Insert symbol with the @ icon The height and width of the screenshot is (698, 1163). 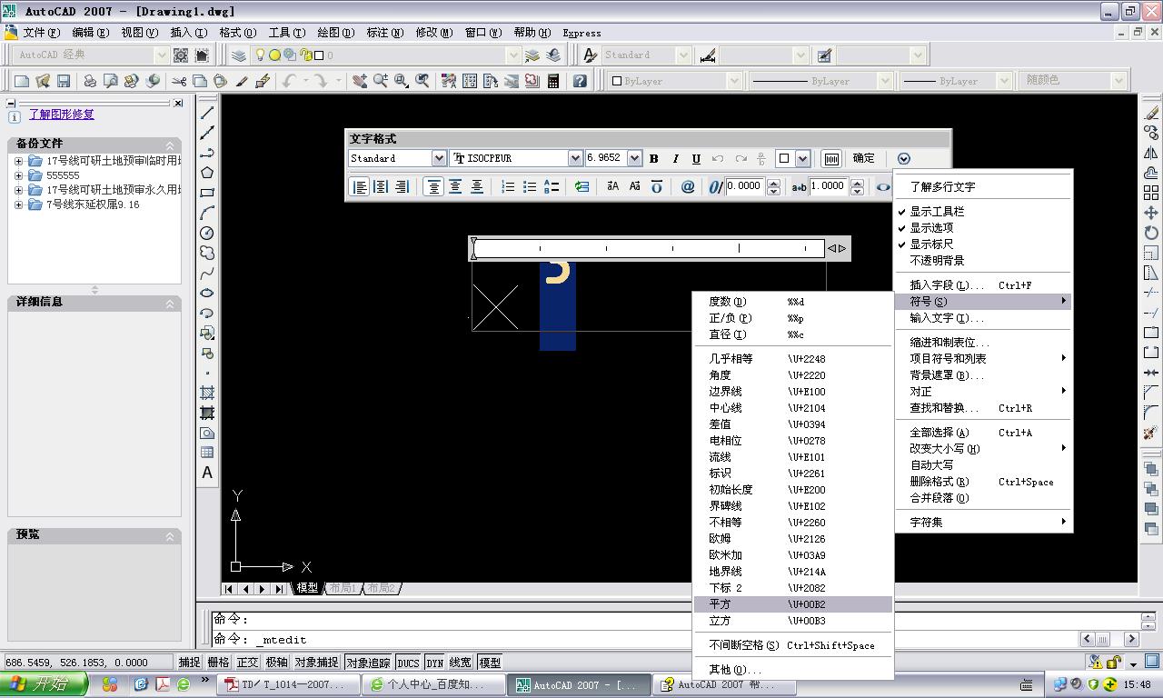[x=688, y=186]
